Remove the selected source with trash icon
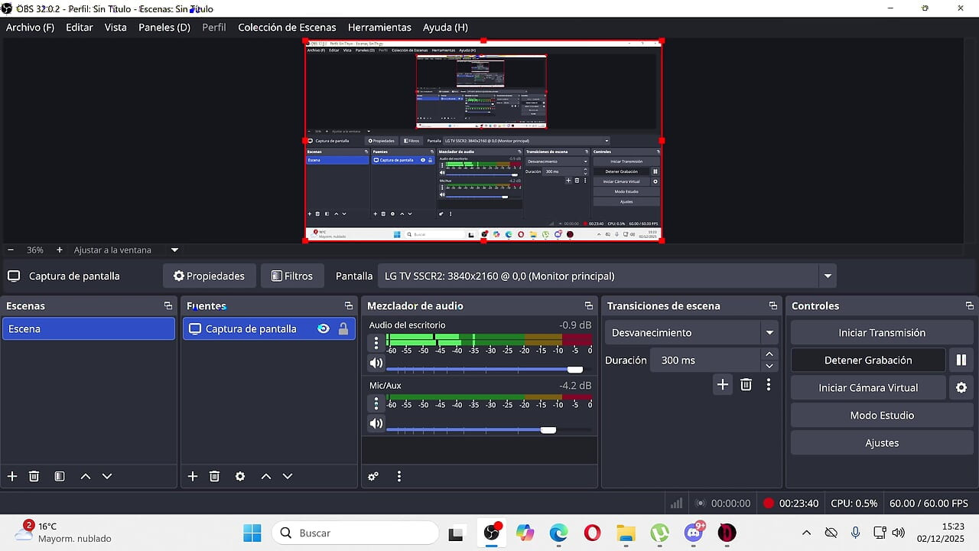This screenshot has width=979, height=551. [214, 476]
